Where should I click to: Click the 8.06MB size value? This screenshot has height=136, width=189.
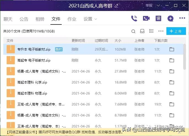(x=121, y=93)
